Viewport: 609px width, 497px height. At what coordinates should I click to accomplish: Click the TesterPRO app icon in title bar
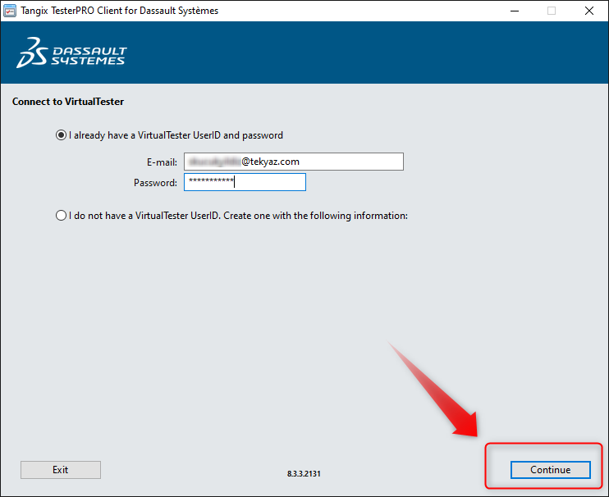tap(9, 11)
